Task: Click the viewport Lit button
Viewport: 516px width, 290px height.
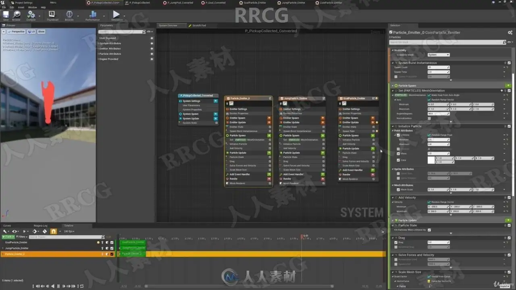Action: pos(32,31)
